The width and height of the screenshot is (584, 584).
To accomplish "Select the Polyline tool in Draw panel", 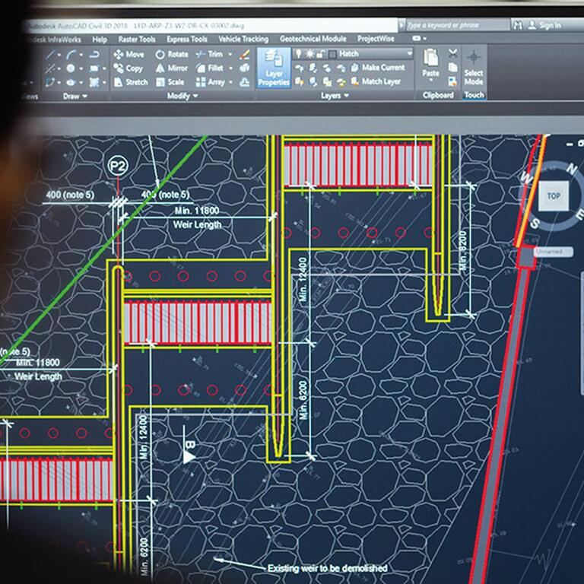I will pos(94,55).
